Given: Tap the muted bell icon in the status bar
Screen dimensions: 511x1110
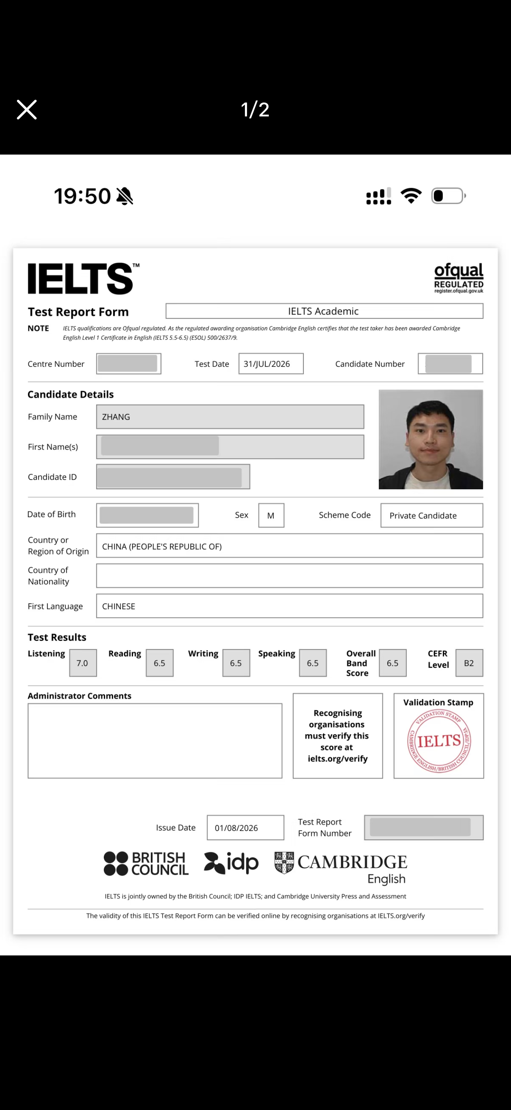Looking at the screenshot, I should tap(125, 196).
